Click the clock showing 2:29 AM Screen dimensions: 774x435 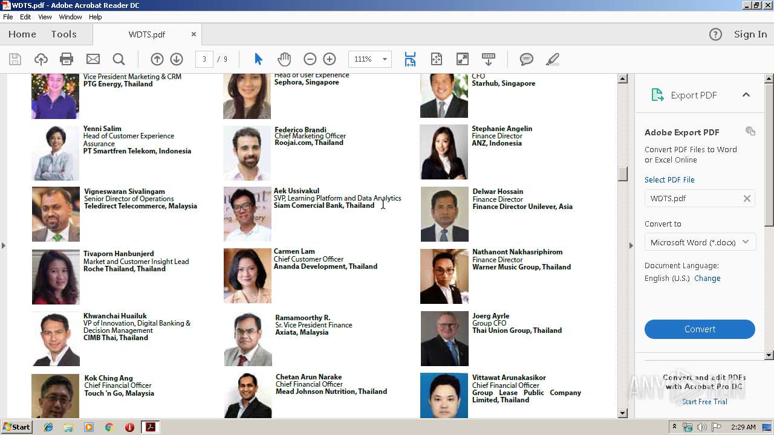click(743, 427)
